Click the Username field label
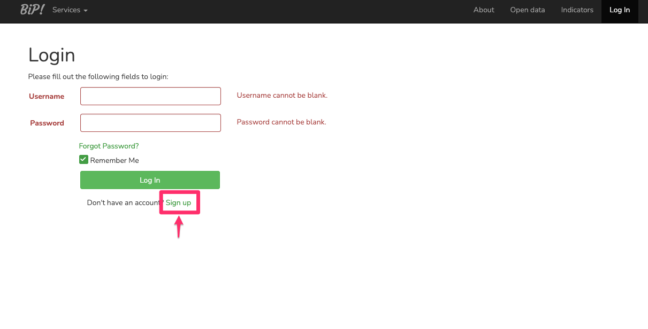Image resolution: width=648 pixels, height=329 pixels. click(x=47, y=97)
